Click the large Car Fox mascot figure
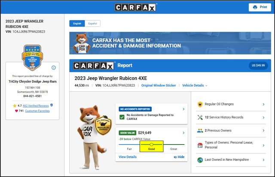This screenshot has height=177, width=275. 92,137
